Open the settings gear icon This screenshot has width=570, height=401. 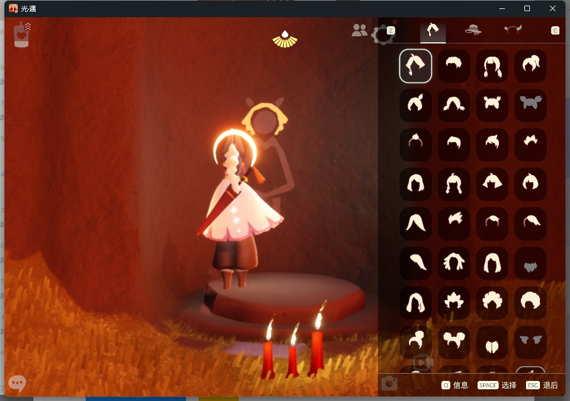coord(382,35)
